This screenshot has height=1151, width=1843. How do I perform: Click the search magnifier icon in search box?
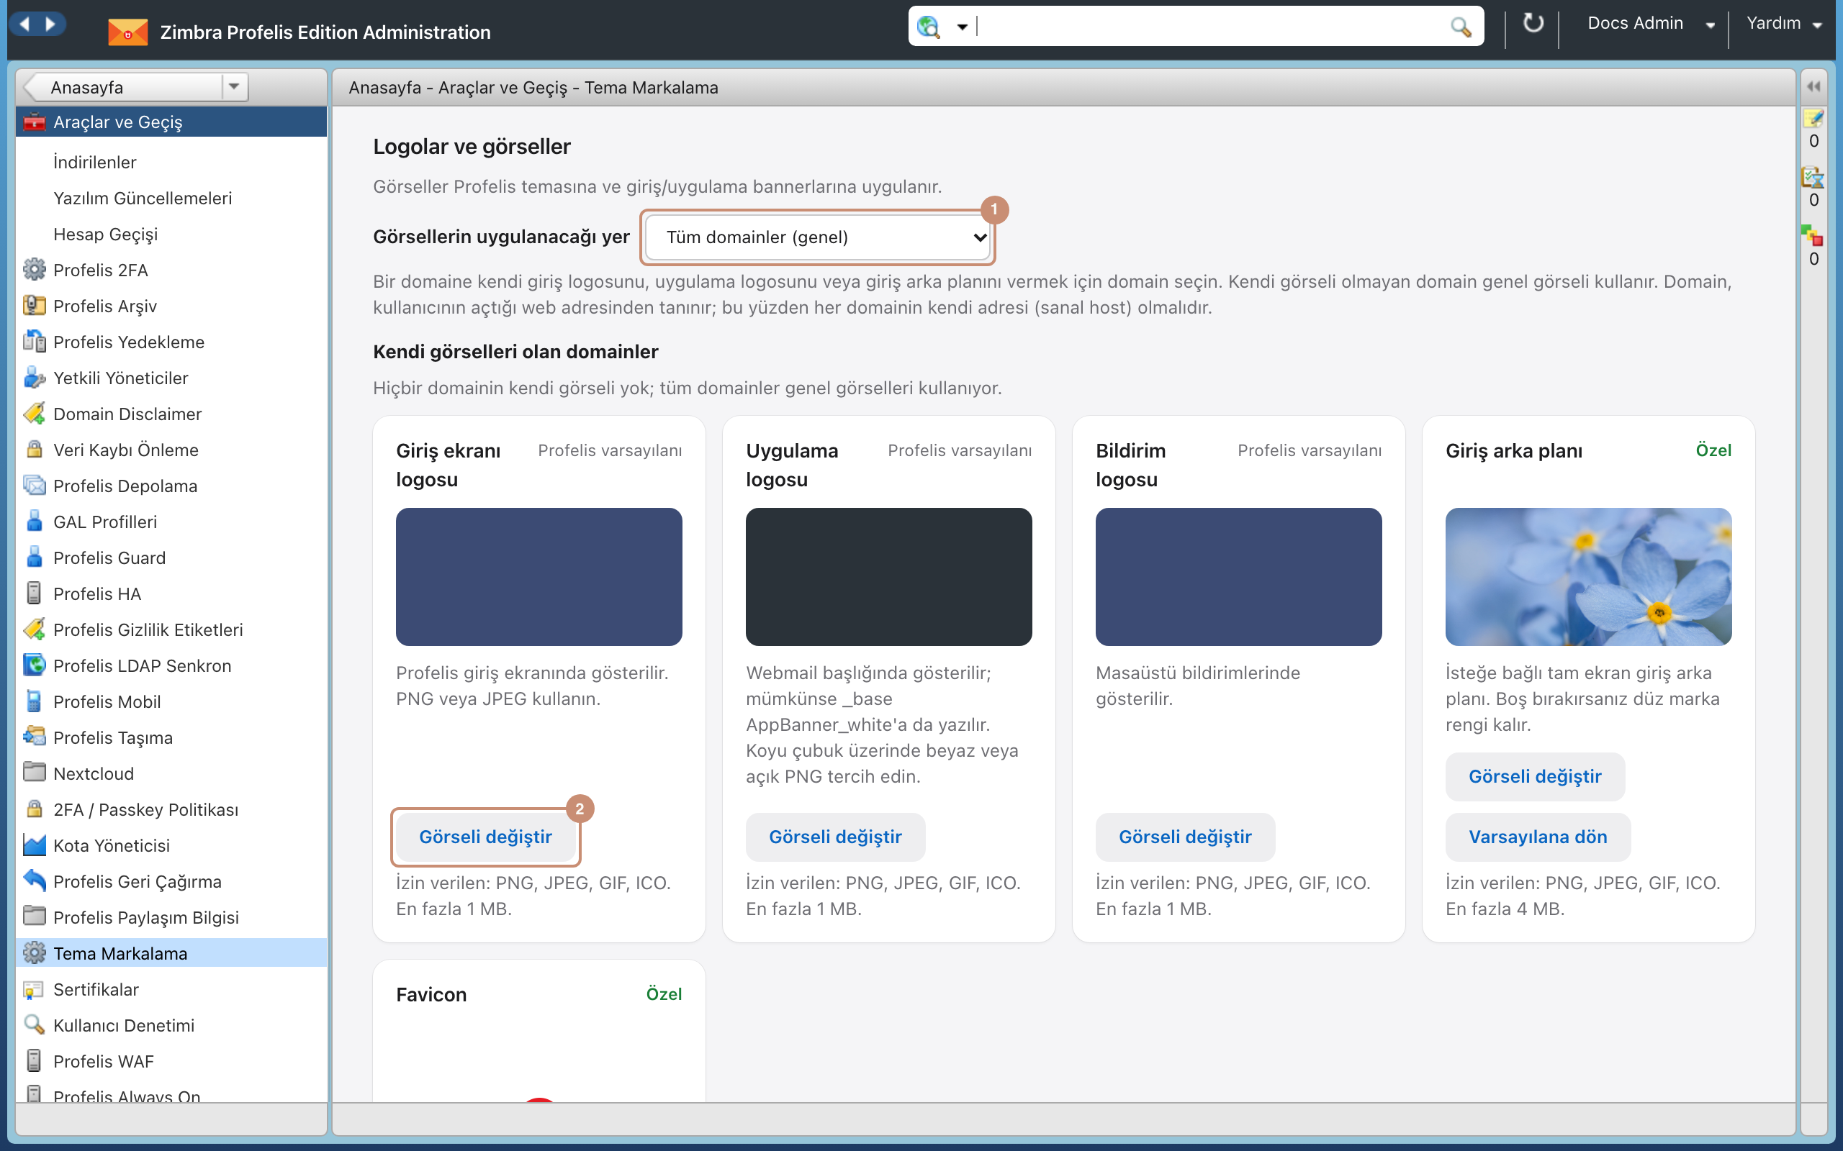click(x=1460, y=27)
